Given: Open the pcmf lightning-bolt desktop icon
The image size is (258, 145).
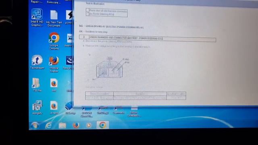Looking at the screenshot, I should coord(69,17).
